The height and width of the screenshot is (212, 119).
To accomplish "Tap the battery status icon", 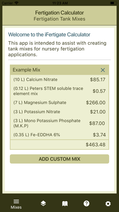I will (x=113, y=3).
